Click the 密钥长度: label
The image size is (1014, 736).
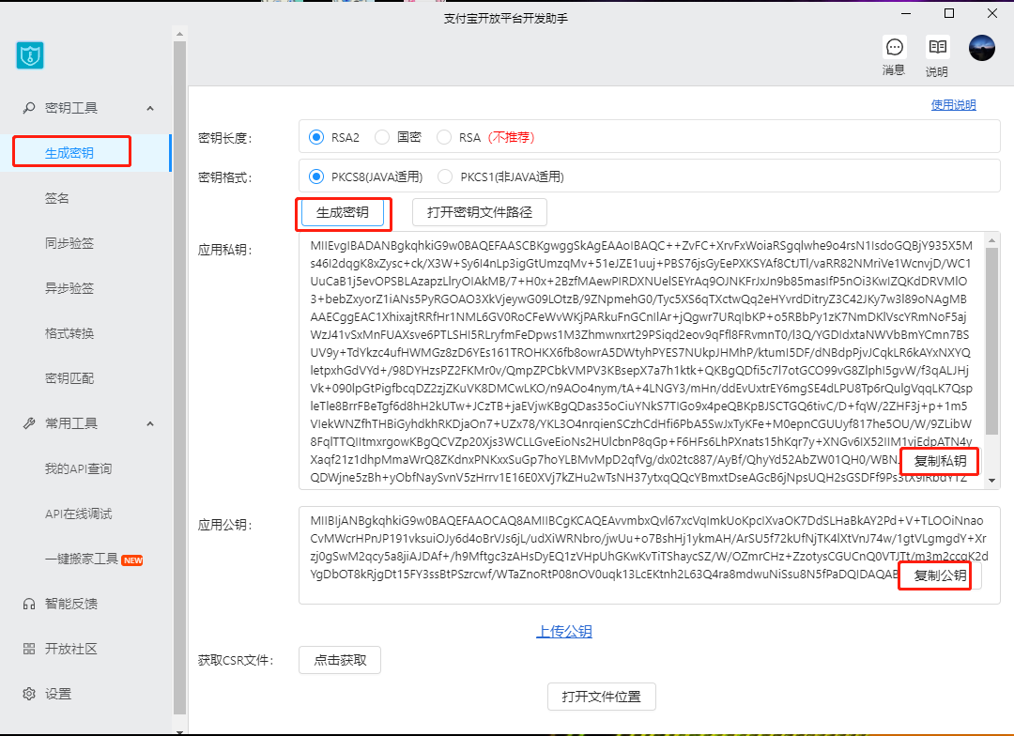(x=225, y=138)
